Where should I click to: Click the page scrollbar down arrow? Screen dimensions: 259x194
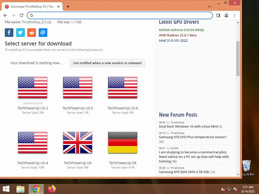[238, 175]
